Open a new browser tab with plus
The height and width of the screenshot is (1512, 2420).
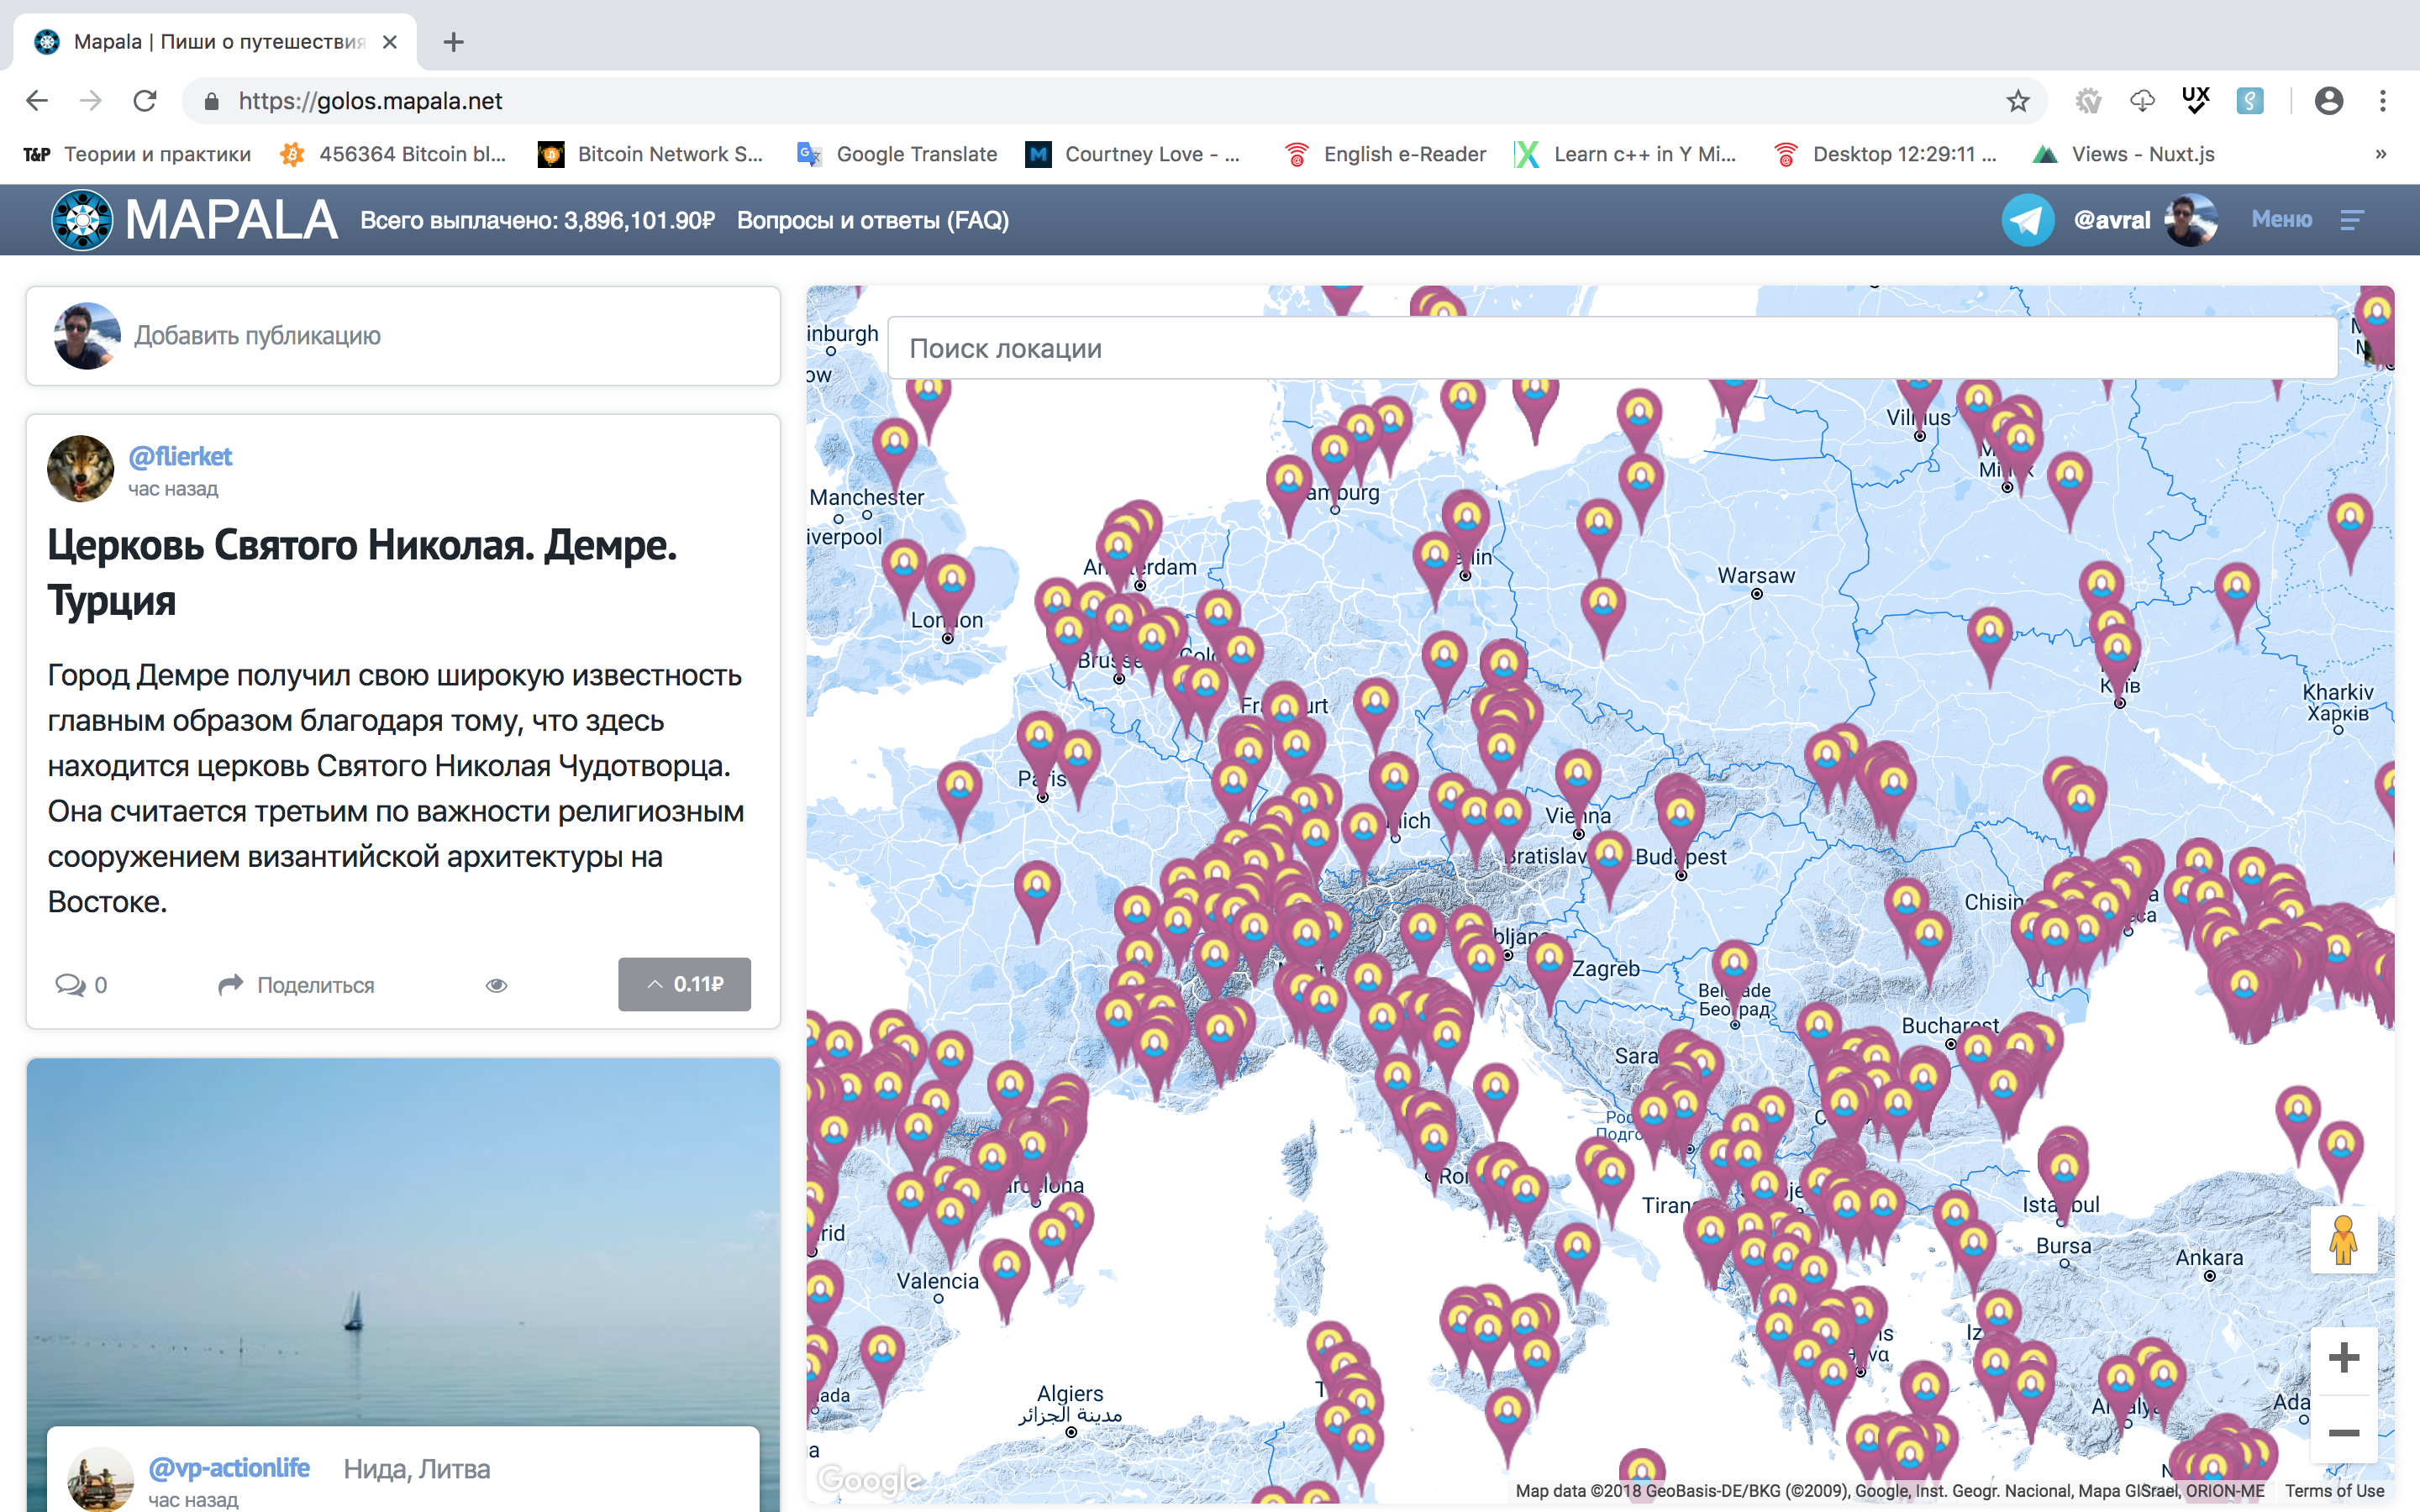(x=453, y=42)
